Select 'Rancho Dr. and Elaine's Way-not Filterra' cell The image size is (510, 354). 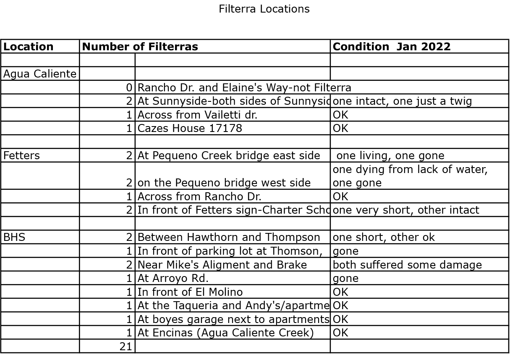point(244,88)
